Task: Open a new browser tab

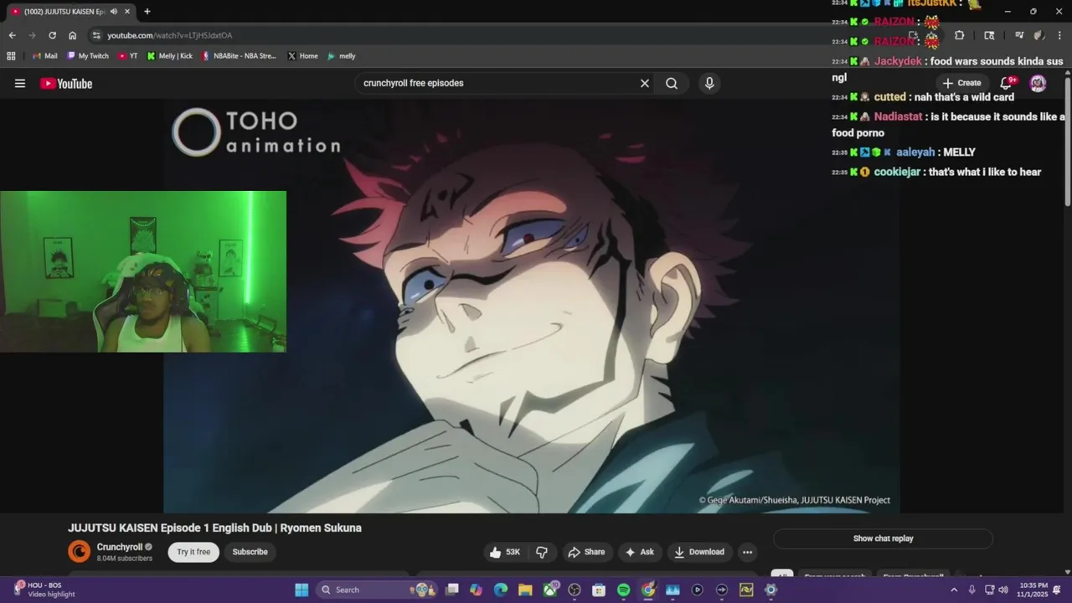Action: tap(147, 12)
